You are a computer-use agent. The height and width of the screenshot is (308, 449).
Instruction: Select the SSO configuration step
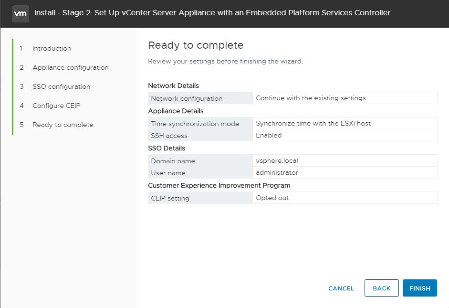(61, 86)
